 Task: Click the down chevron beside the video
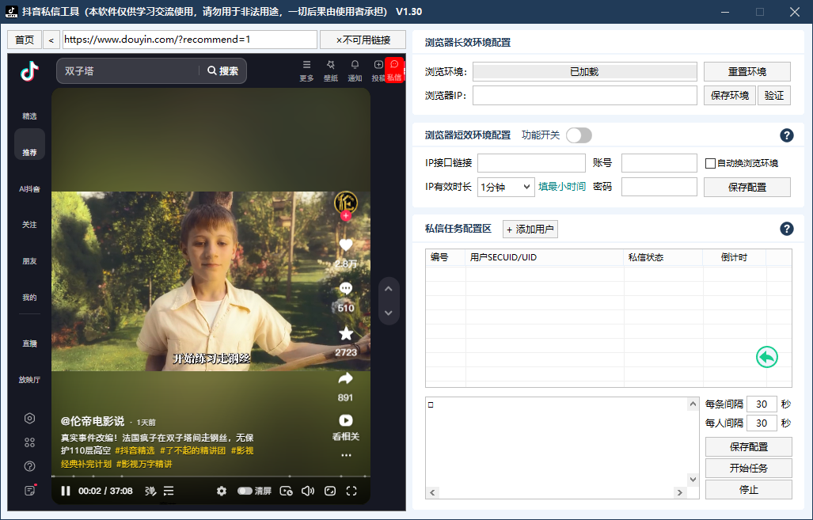pyautogui.click(x=389, y=313)
